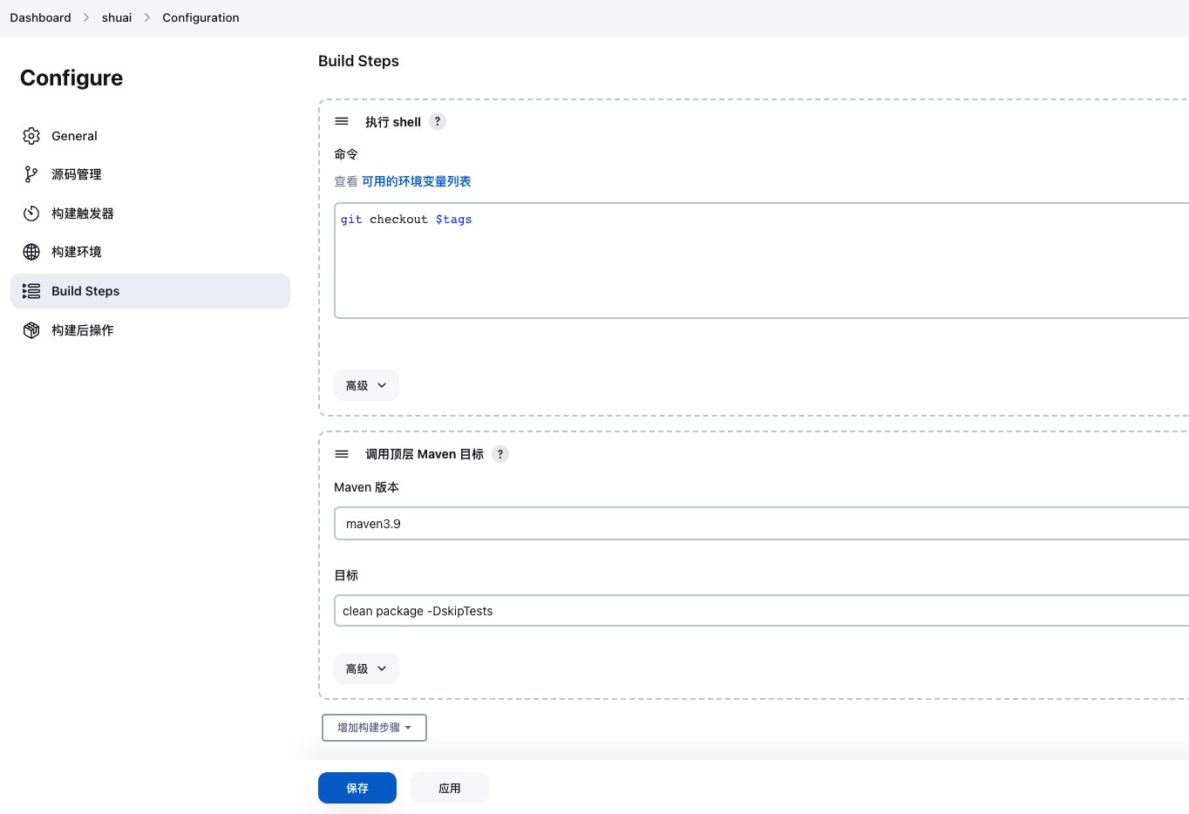Click the 命令 label
1189x814 pixels.
click(x=346, y=154)
